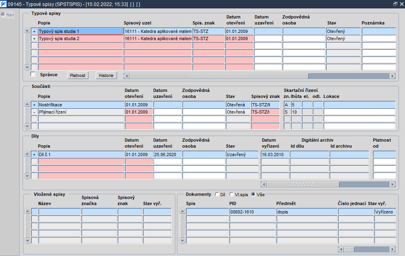Collapse the Přijímací řízení row
This screenshot has width=405, height=256.
[x=34, y=112]
